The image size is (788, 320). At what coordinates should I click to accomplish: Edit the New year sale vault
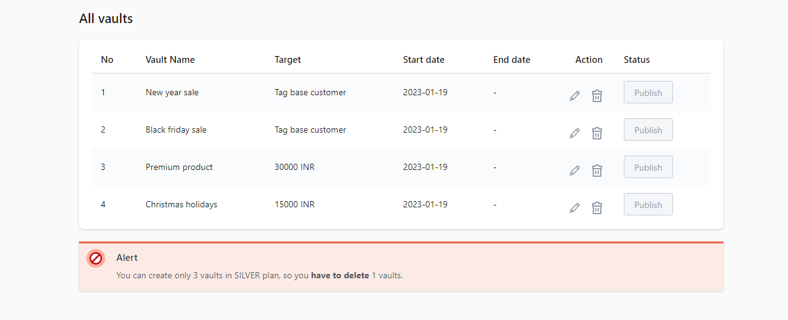point(575,96)
